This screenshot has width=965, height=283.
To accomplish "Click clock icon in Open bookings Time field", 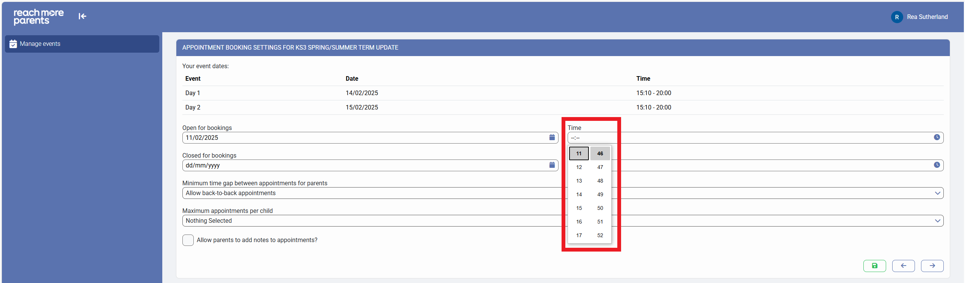I will click(x=937, y=138).
